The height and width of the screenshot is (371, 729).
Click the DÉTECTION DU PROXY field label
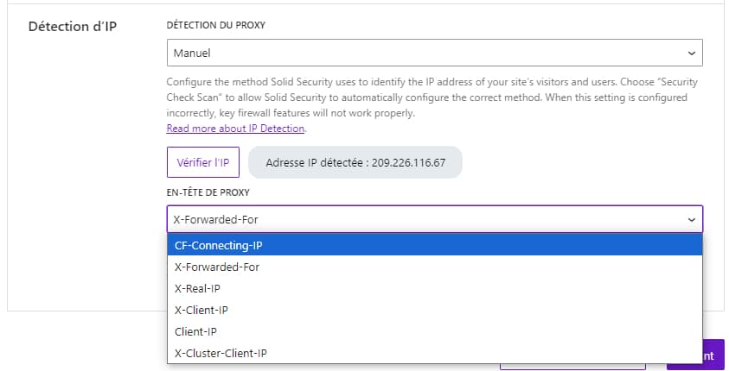click(x=215, y=25)
